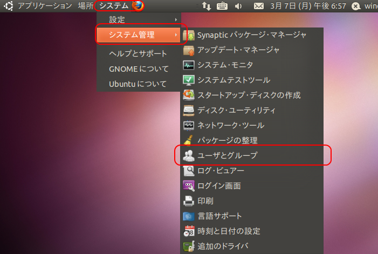Click the username at the panel's right edge

click(371, 6)
